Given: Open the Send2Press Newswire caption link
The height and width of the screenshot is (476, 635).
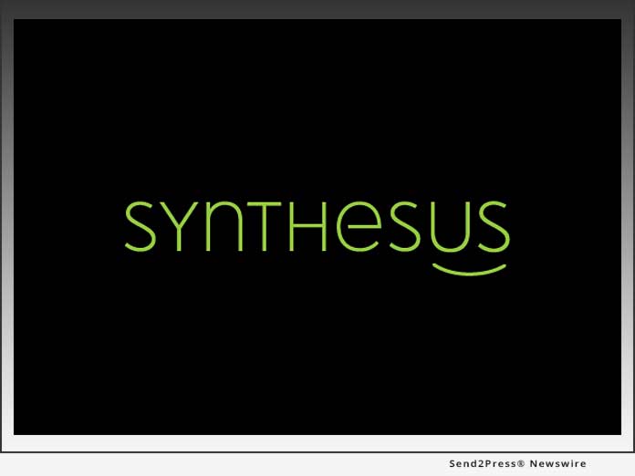Looking at the screenshot, I should [x=517, y=464].
